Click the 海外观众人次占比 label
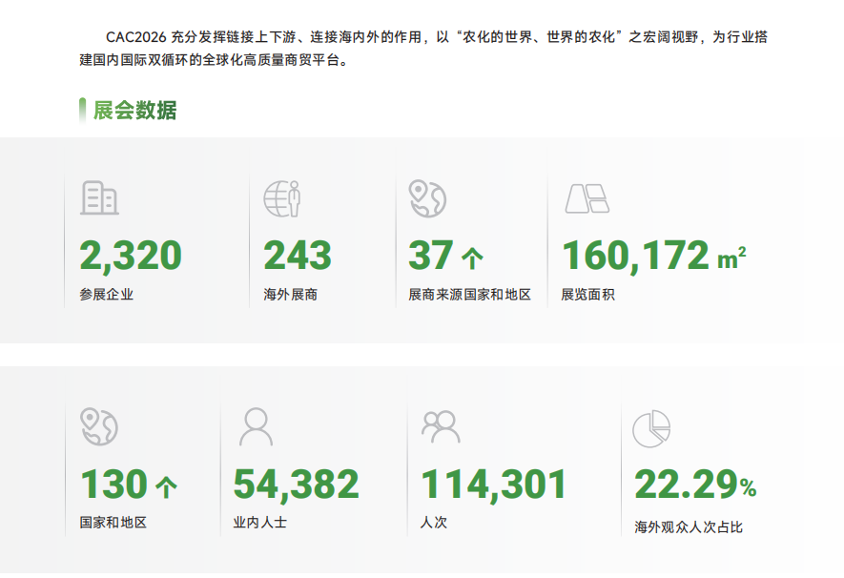Viewport: 844px width, 578px height. point(688,526)
